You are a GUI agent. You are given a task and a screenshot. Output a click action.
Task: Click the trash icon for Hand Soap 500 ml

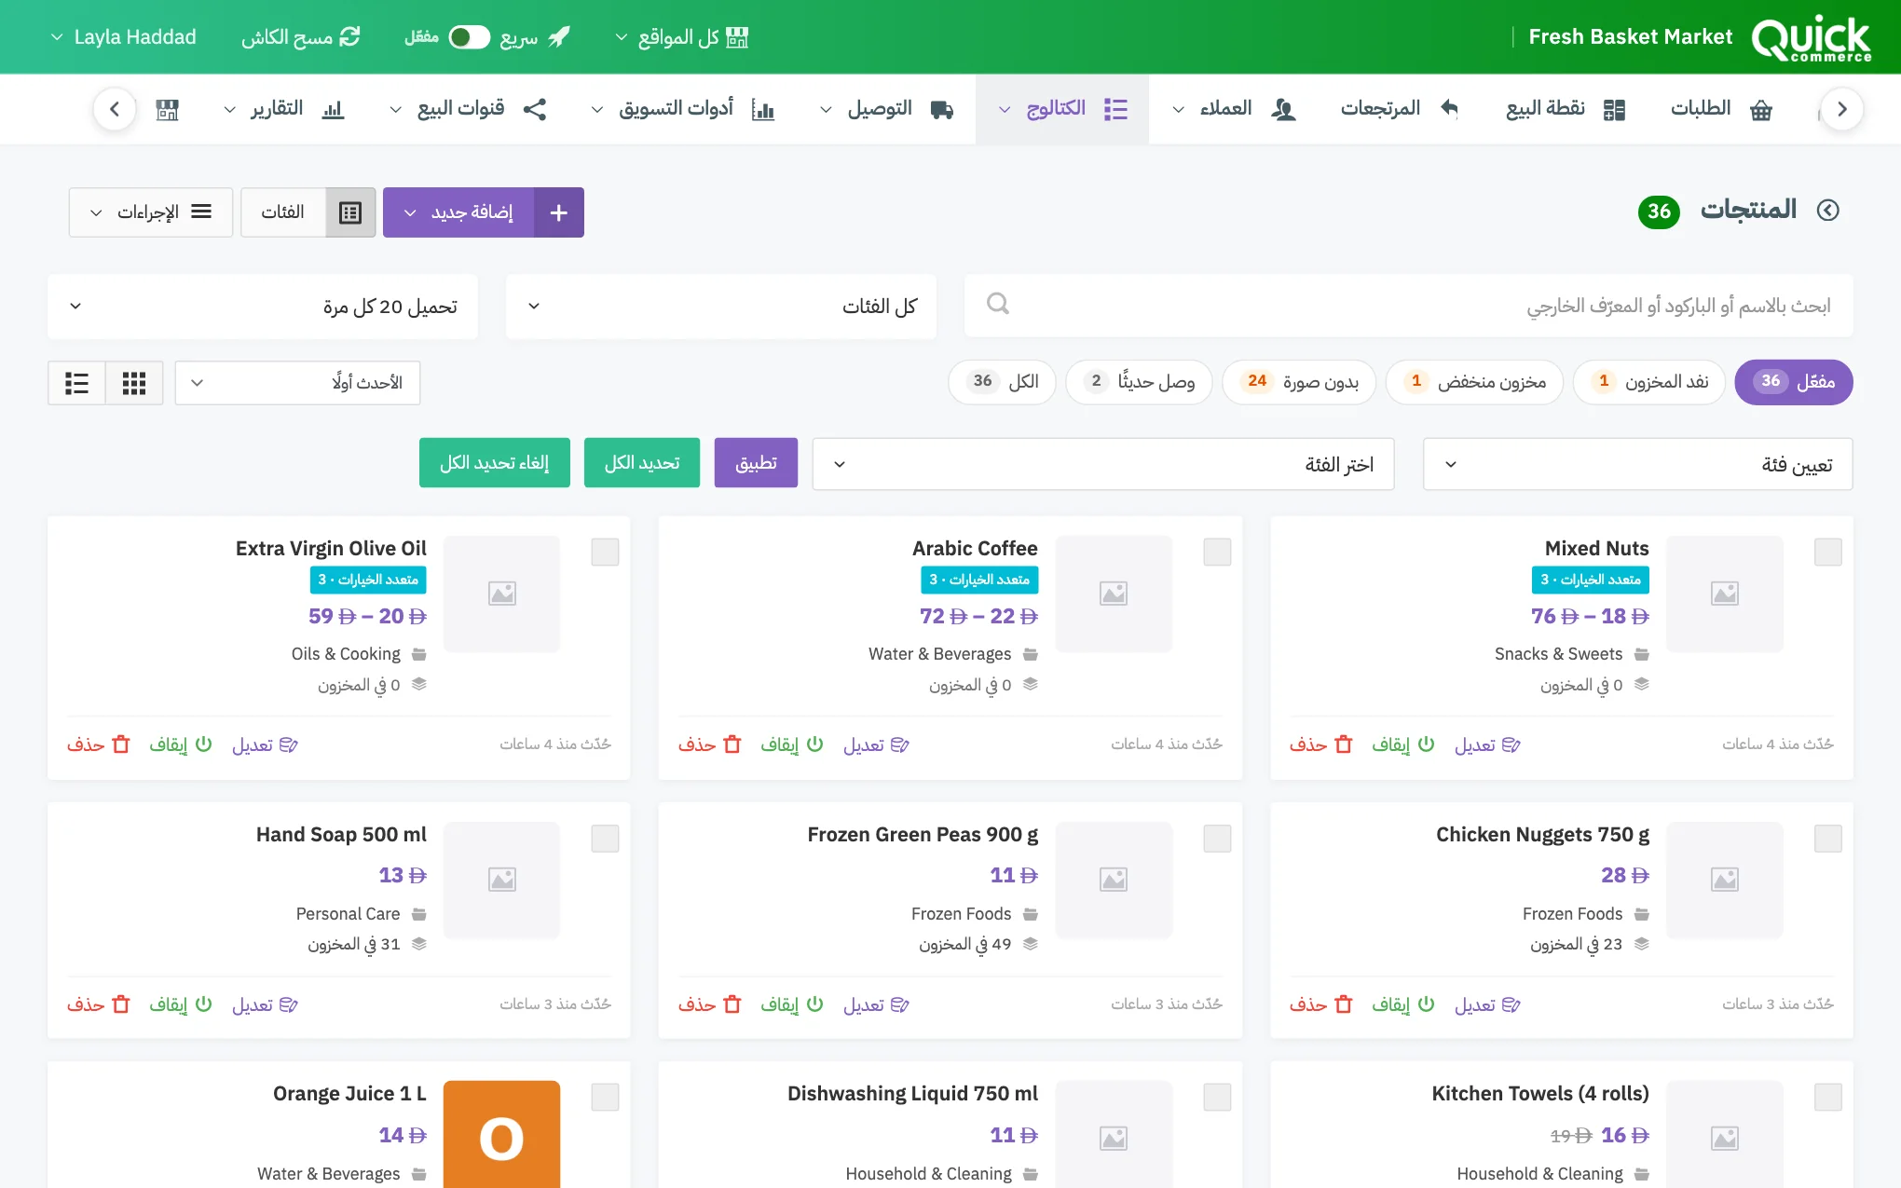click(121, 1004)
